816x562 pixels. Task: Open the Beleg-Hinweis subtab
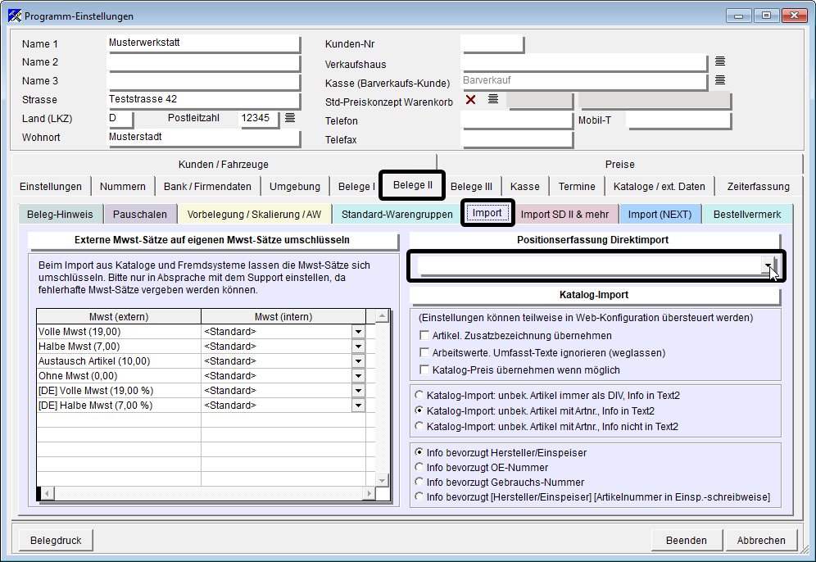tap(60, 215)
